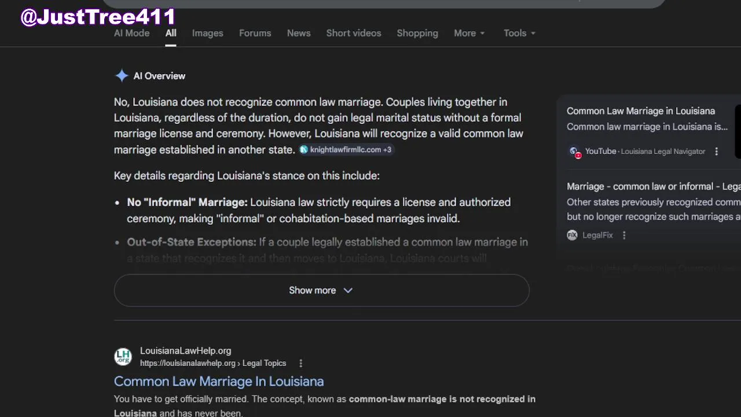Open the knightlawfirmllc.com source favicon
Screen dimensions: 741x417
pyautogui.click(x=303, y=150)
